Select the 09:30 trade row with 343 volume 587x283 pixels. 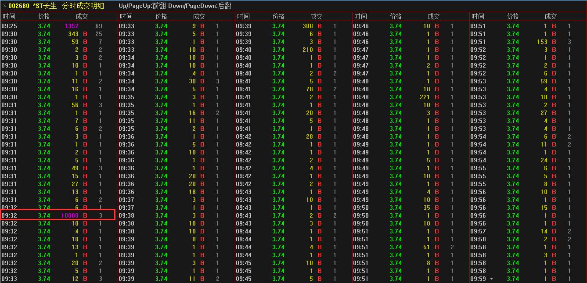point(58,34)
